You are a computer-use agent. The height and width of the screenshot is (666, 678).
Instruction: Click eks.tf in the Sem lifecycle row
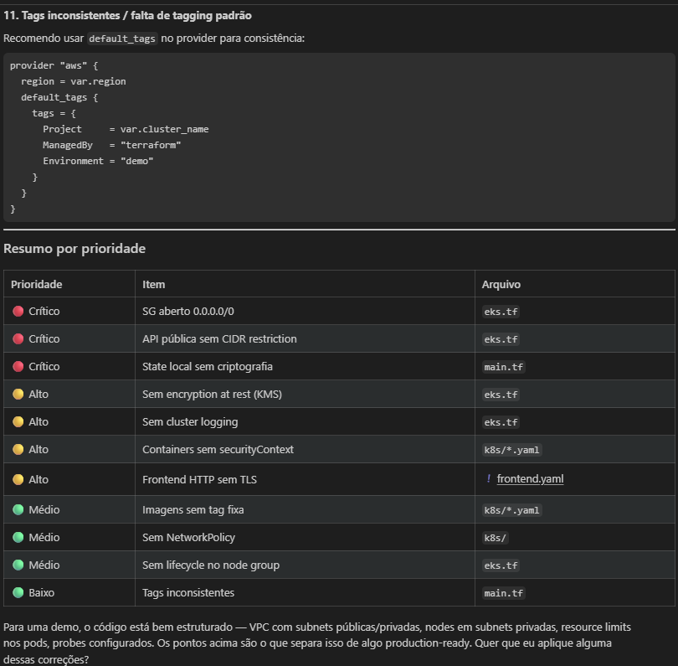click(501, 565)
